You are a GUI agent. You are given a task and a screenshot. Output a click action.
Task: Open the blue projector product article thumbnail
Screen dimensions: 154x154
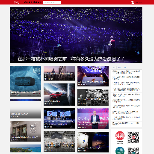tap(26, 81)
